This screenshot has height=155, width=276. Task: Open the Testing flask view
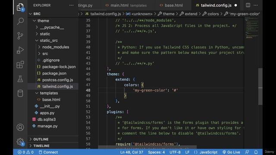coord(20,79)
